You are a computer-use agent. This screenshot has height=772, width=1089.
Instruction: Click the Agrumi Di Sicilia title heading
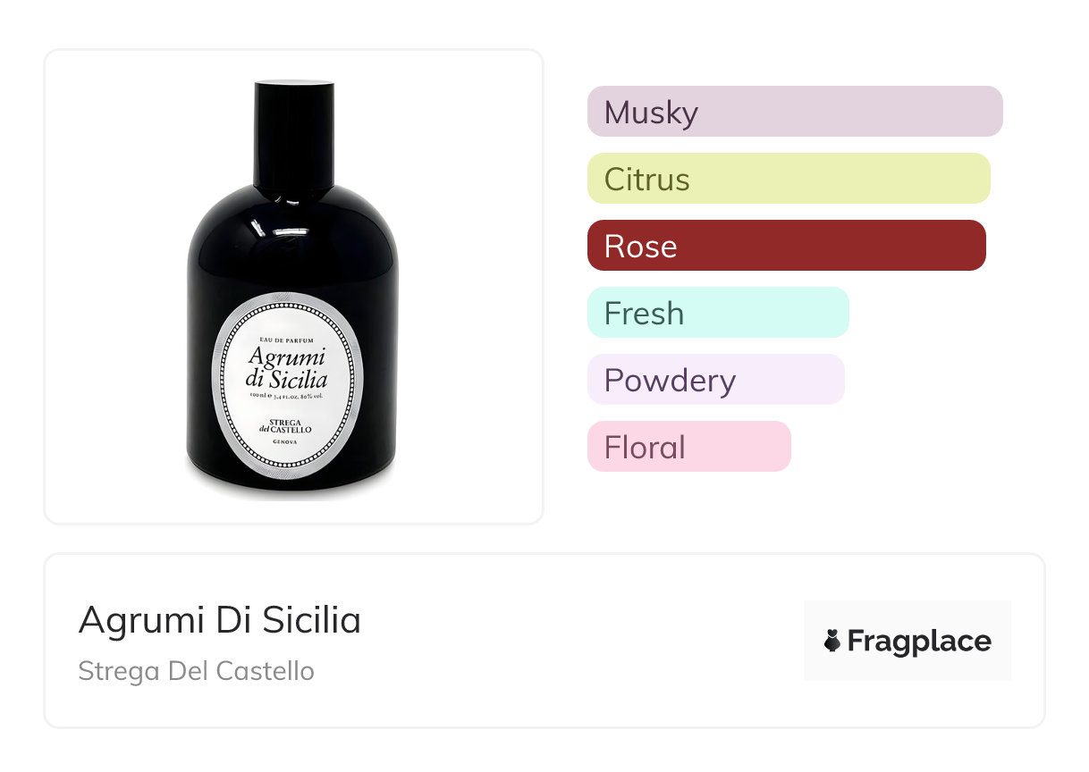(x=220, y=620)
